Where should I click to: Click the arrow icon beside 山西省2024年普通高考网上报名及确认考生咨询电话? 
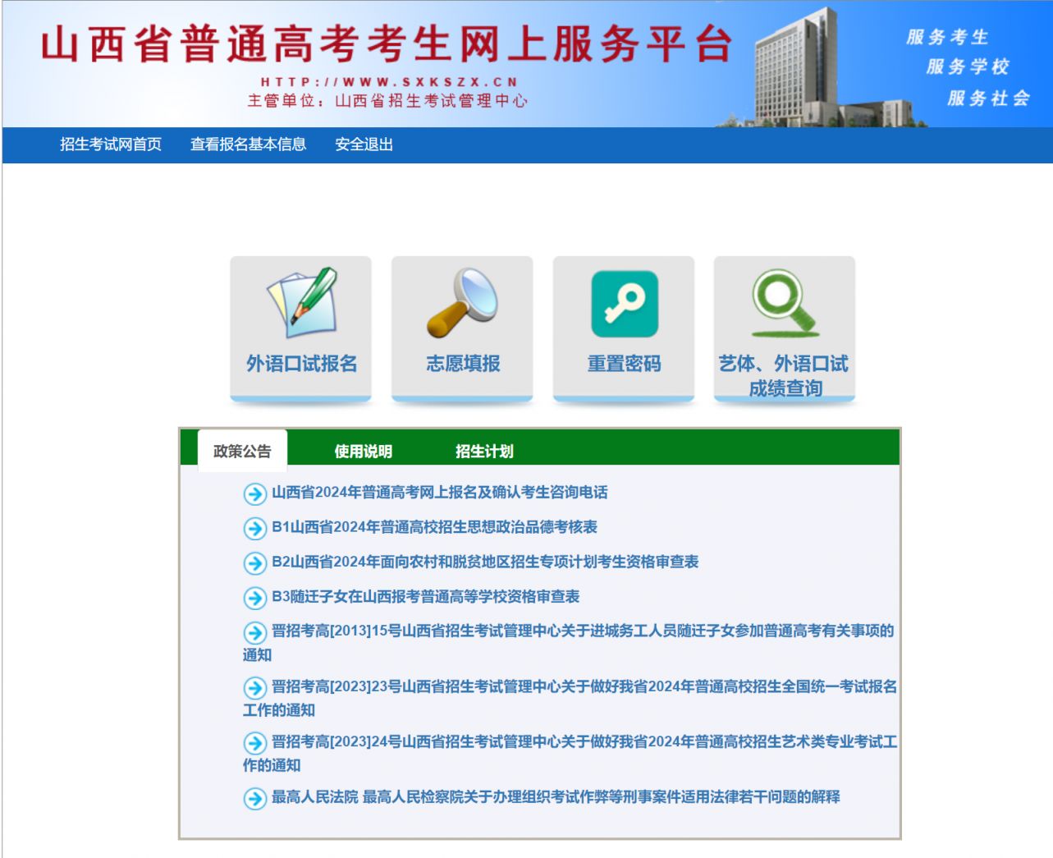click(x=254, y=493)
